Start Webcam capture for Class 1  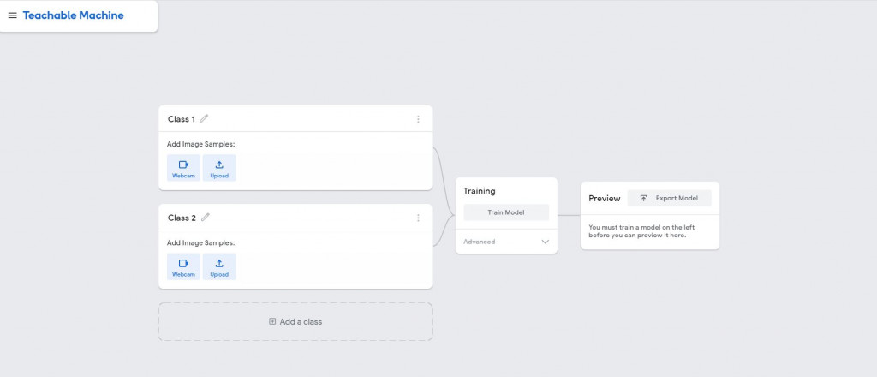pyautogui.click(x=183, y=168)
